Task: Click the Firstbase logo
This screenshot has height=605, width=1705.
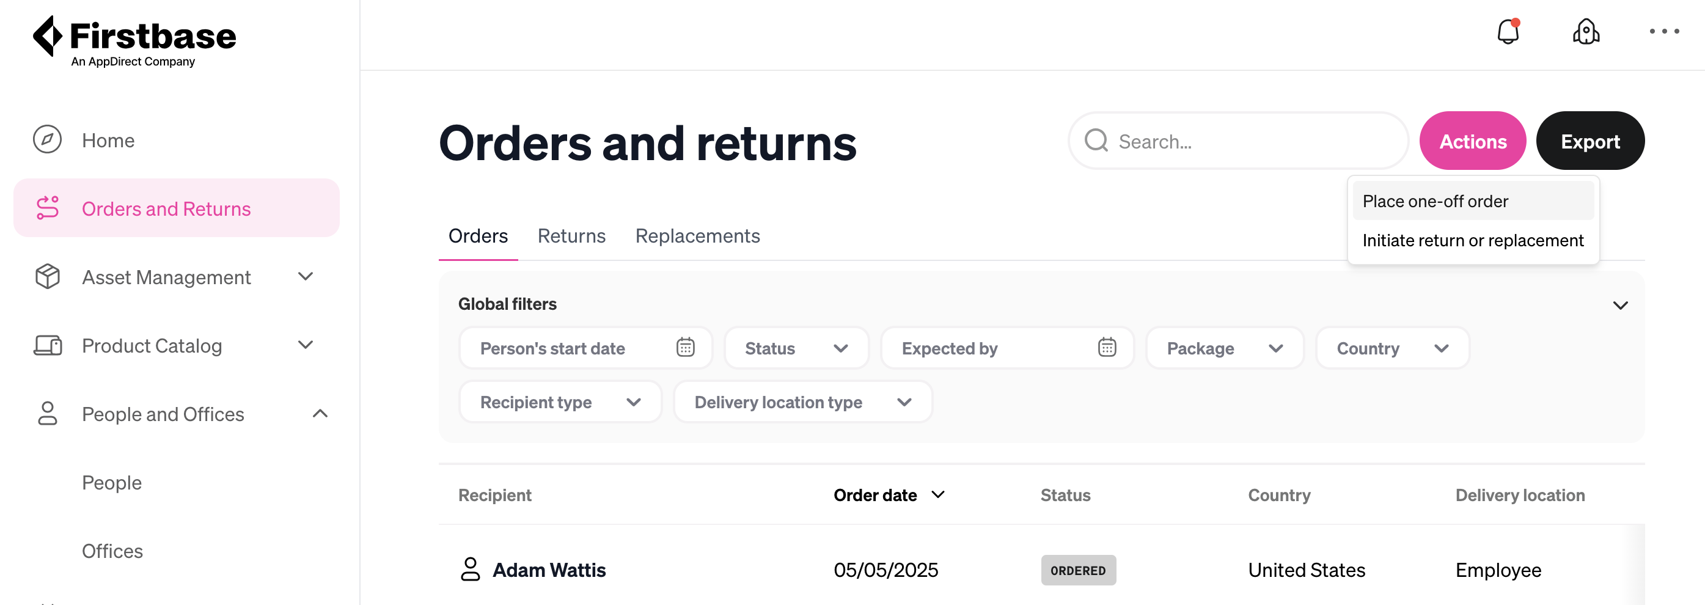Action: click(x=134, y=42)
